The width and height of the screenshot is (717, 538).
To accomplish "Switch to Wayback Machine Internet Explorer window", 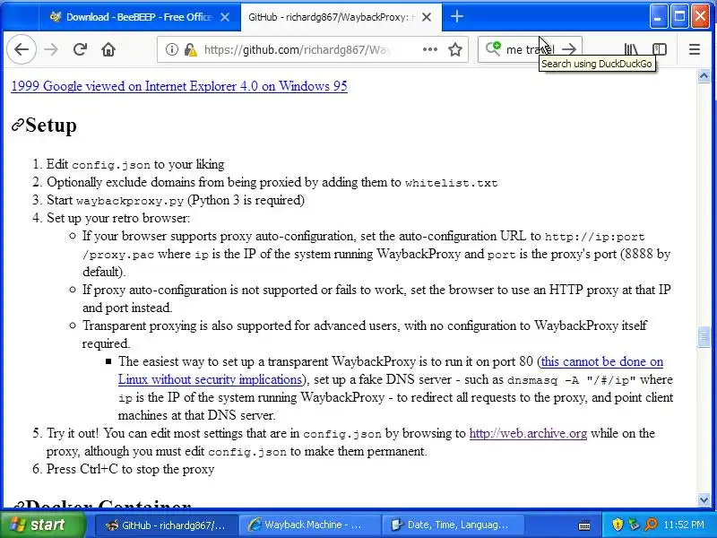I will click(310, 525).
